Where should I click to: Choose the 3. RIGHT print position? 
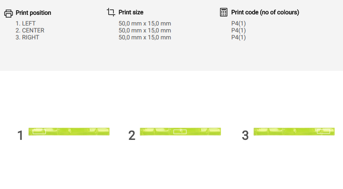pos(27,38)
